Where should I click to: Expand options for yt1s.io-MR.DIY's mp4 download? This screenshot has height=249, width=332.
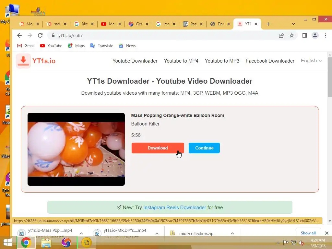(157, 233)
